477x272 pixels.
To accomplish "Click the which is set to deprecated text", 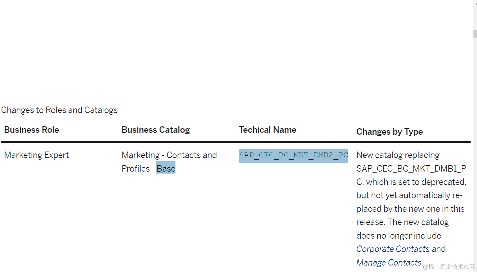I will (x=416, y=182).
